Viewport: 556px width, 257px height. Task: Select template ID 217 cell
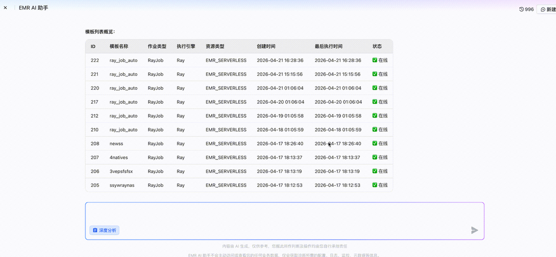(x=95, y=102)
